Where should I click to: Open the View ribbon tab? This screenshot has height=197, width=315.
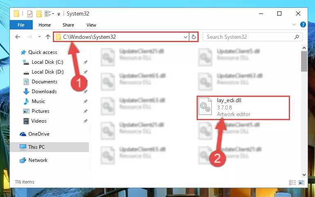[91, 25]
